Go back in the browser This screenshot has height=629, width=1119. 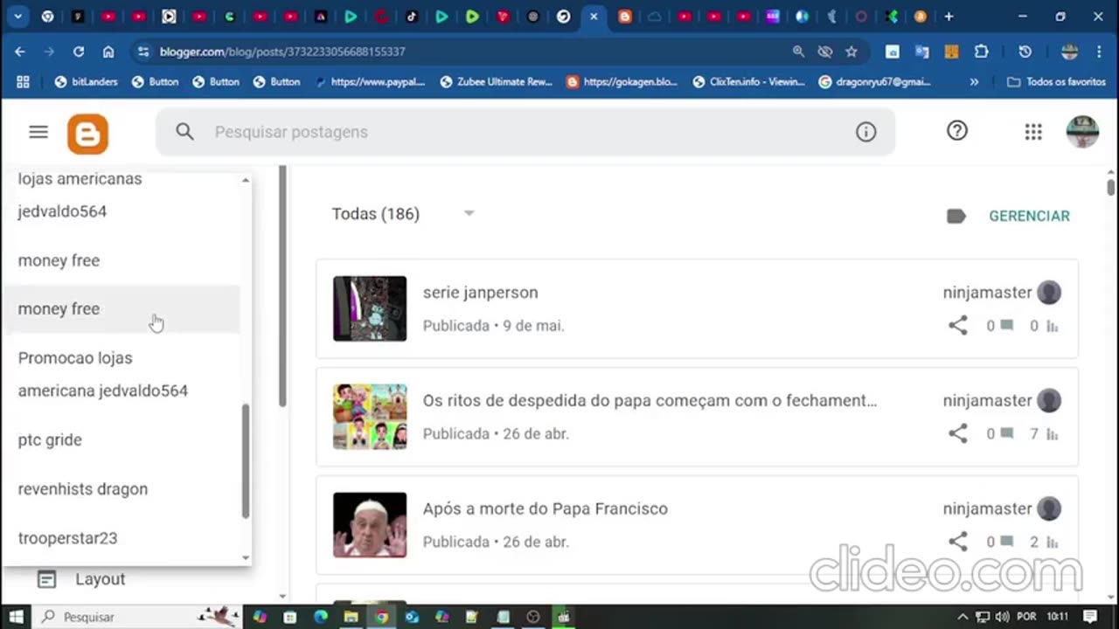pos(19,52)
